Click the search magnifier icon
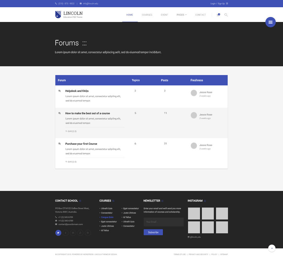This screenshot has height=260, width=283. [226, 15]
